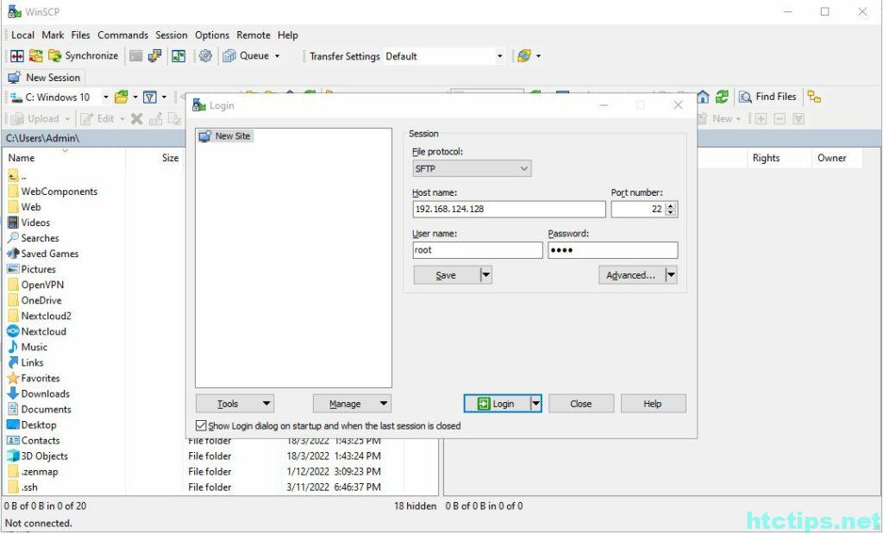The image size is (883, 534).
Task: Click the Find Files button
Action: point(768,97)
